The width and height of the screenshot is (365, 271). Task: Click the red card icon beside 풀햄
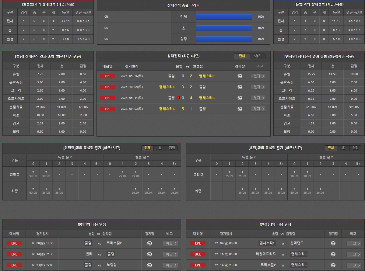(178, 98)
